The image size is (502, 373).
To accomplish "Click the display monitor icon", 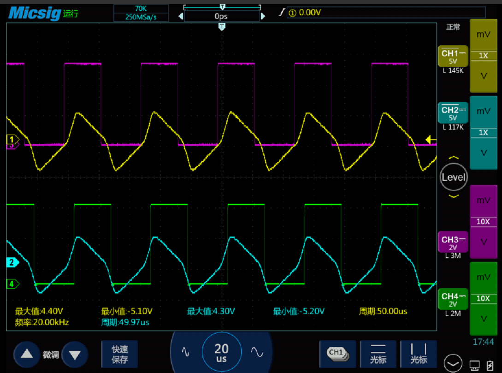I will point(474,365).
